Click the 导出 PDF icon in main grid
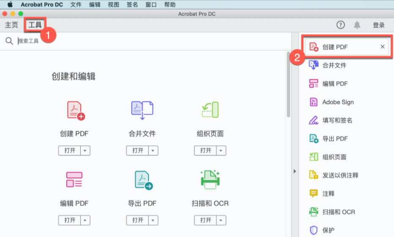394x237 pixels. [x=143, y=180]
